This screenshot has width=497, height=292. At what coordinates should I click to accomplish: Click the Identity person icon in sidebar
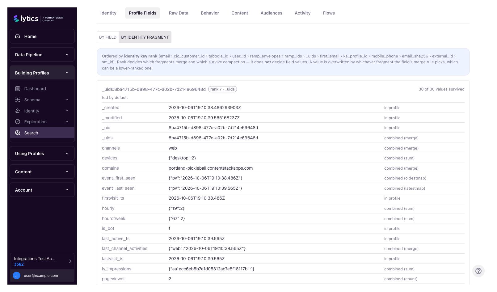click(18, 111)
